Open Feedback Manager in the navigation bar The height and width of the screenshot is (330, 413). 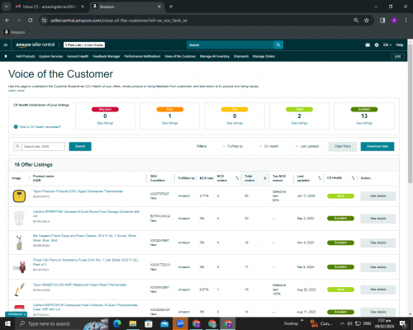[107, 56]
